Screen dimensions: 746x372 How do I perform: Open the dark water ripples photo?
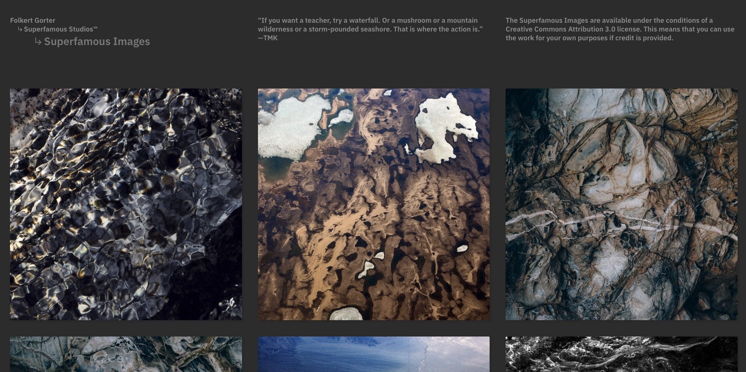pyautogui.click(x=126, y=204)
